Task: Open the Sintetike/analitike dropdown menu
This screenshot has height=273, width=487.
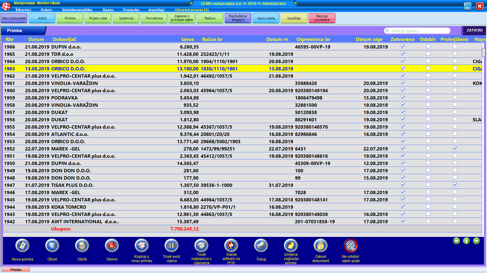Action: pyautogui.click(x=77, y=10)
